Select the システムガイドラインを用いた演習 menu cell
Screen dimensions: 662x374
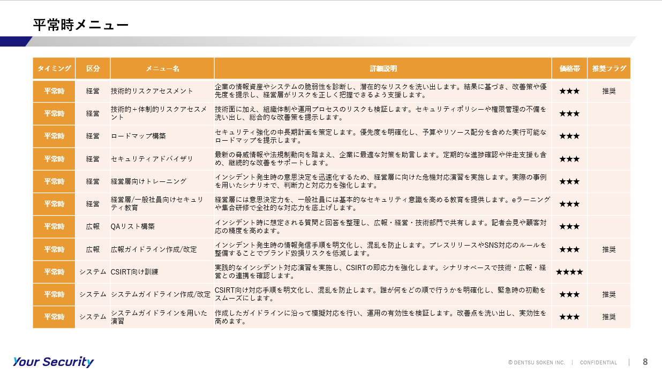162,317
